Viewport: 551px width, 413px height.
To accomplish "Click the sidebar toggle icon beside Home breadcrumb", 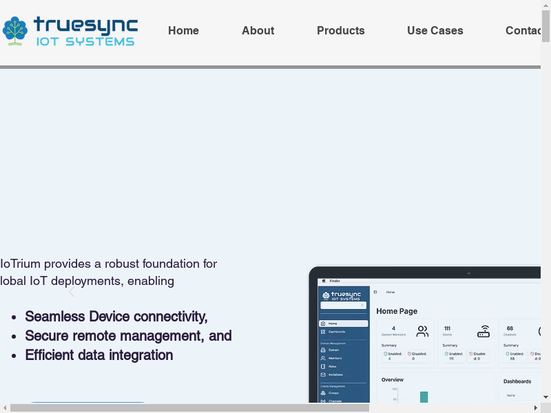I will [x=375, y=292].
